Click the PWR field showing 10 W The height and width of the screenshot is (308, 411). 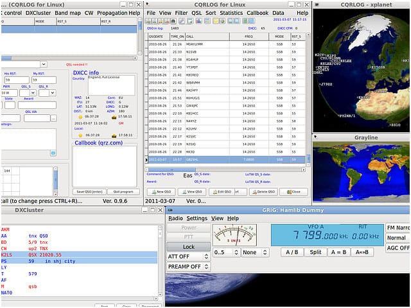(x=9, y=92)
